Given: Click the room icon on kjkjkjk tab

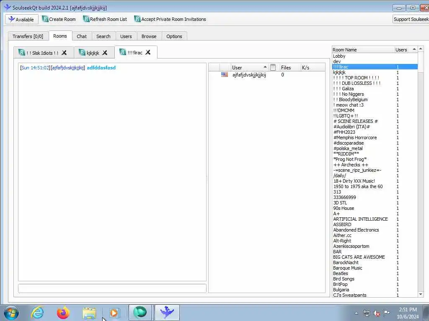Looking at the screenshot, I should (82, 52).
